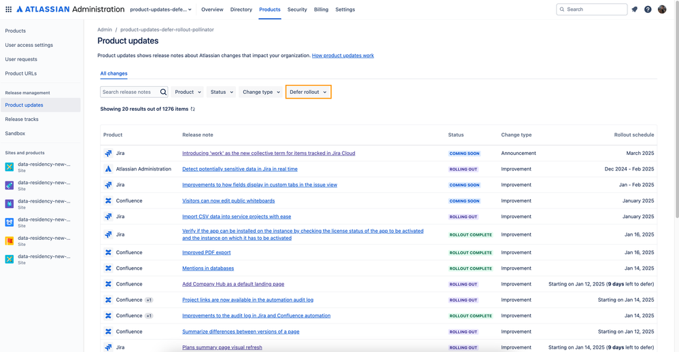This screenshot has height=352, width=679.
Task: Open the Defer rollout dropdown
Action: [309, 92]
